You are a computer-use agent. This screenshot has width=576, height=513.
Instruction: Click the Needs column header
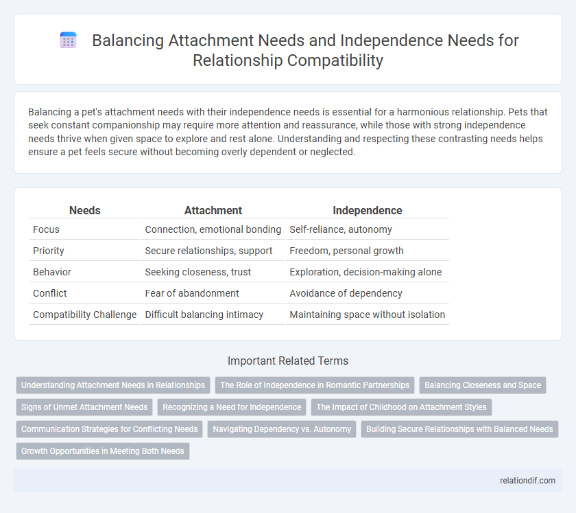85,211
